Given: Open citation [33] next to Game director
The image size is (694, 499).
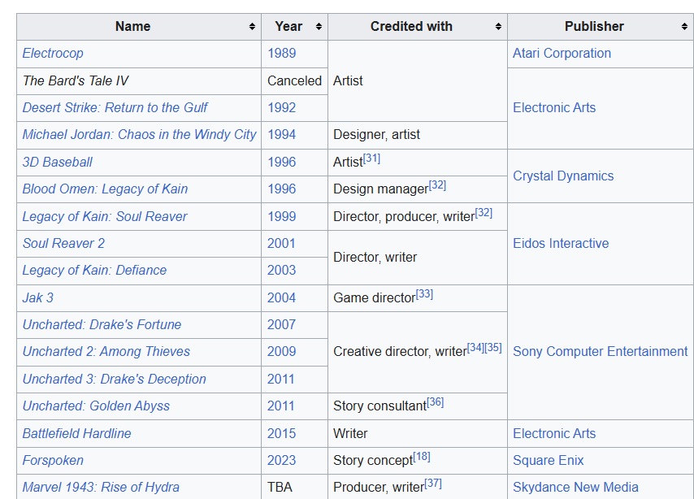Looking at the screenshot, I should tap(424, 294).
